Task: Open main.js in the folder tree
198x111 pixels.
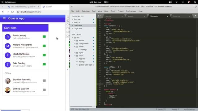Action: pyautogui.click(x=82, y=62)
